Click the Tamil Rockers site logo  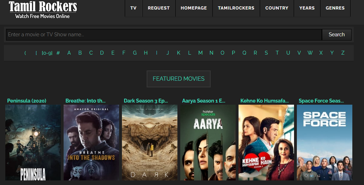click(x=43, y=10)
